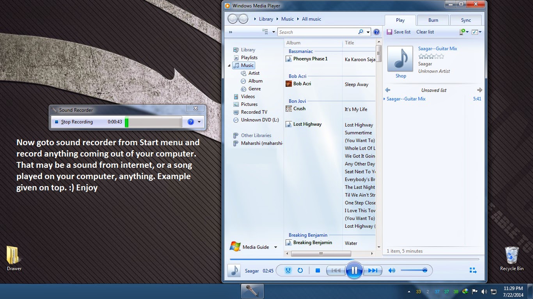Click the Save list disk icon
The width and height of the screenshot is (533, 299).
click(x=389, y=32)
